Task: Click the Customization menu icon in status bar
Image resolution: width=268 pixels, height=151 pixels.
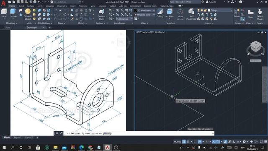Action: point(266,142)
